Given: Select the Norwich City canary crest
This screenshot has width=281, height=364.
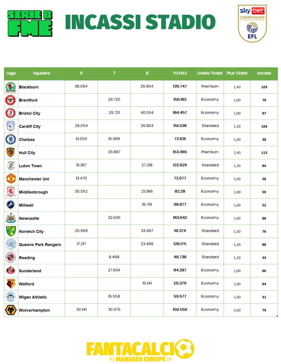Looking at the screenshot, I should [11, 231].
